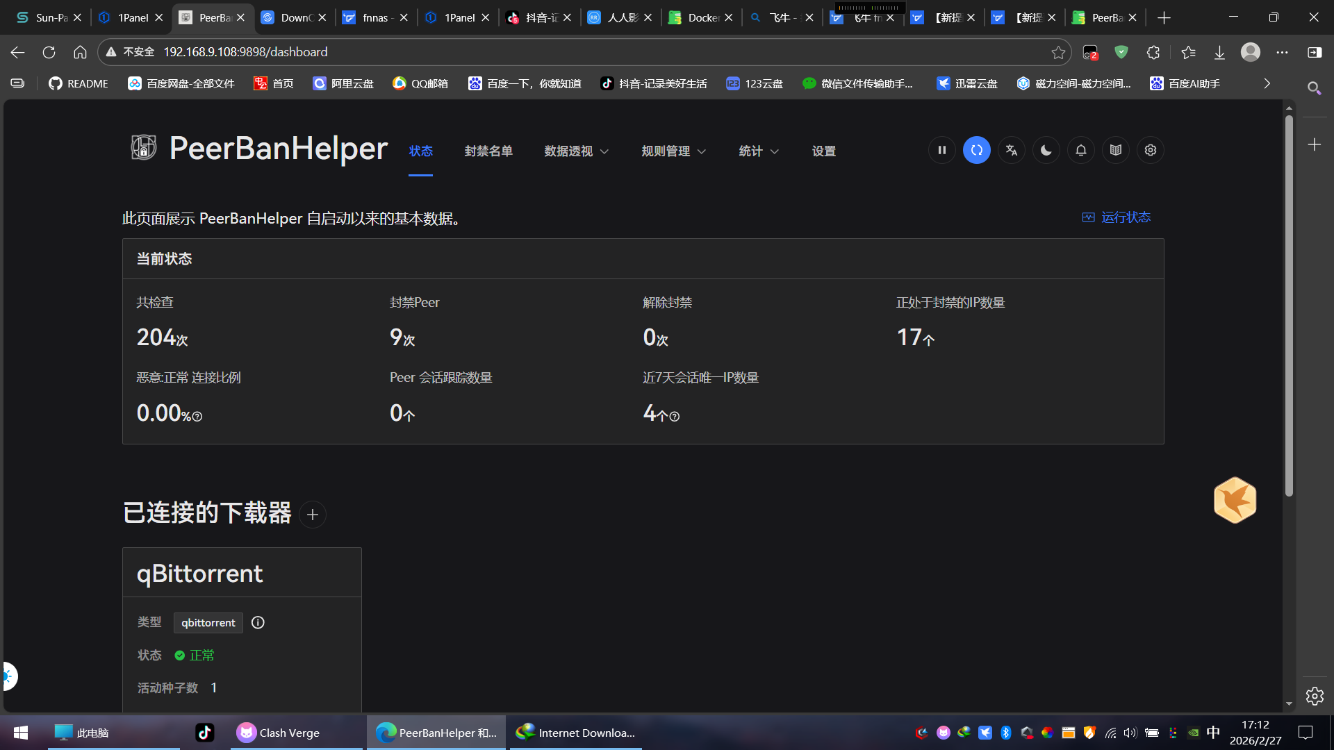1334x750 pixels.
Task: Click the notification bell icon
Action: [x=1080, y=150]
